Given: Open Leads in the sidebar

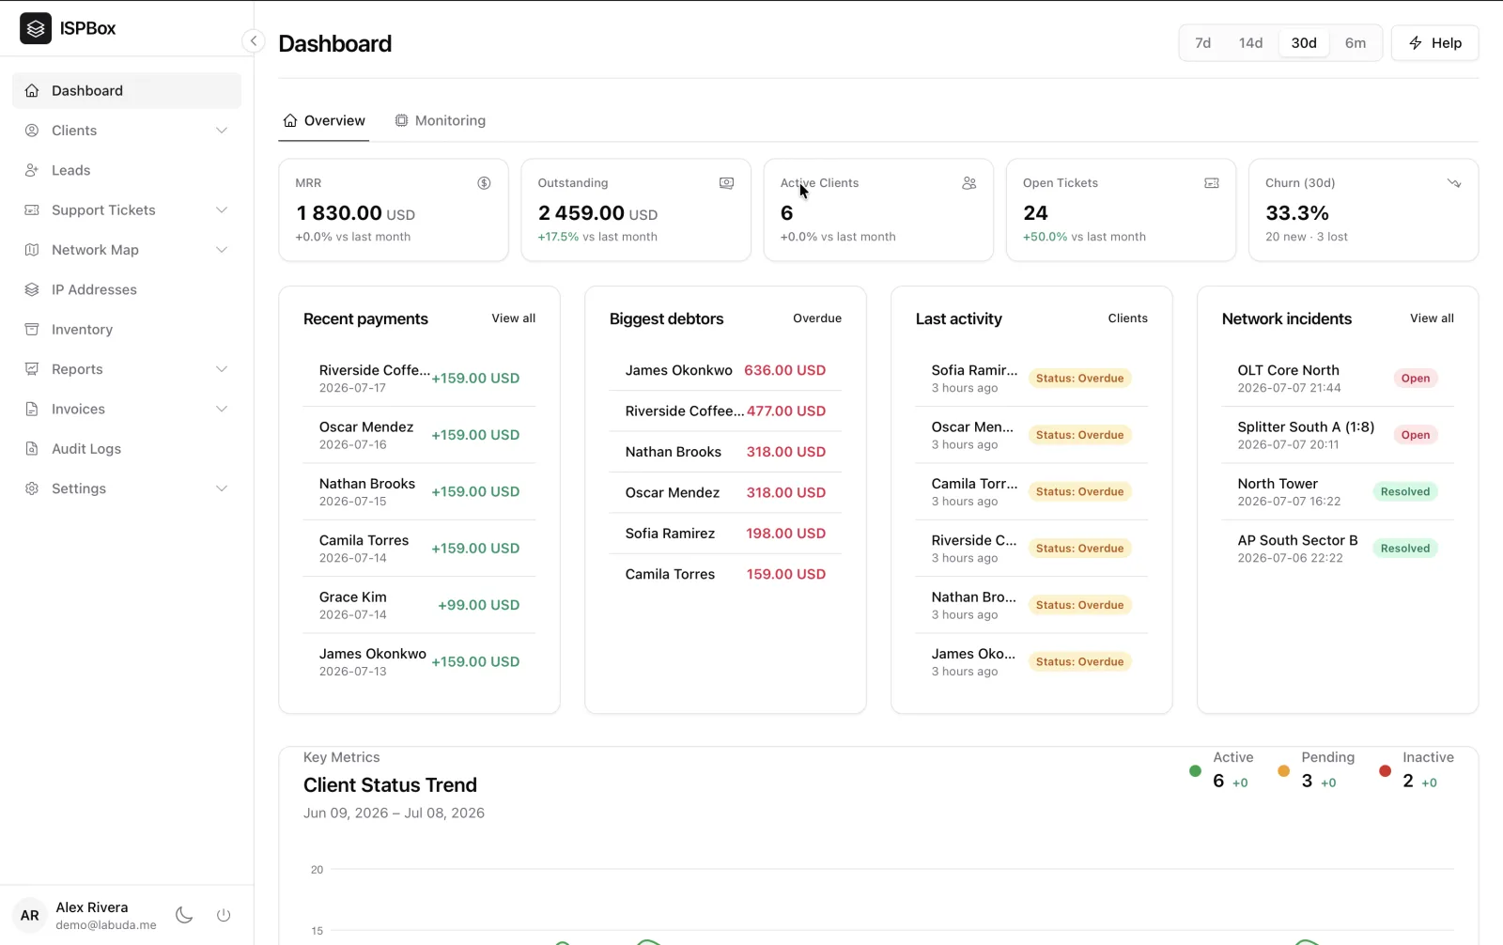Looking at the screenshot, I should click(127, 170).
